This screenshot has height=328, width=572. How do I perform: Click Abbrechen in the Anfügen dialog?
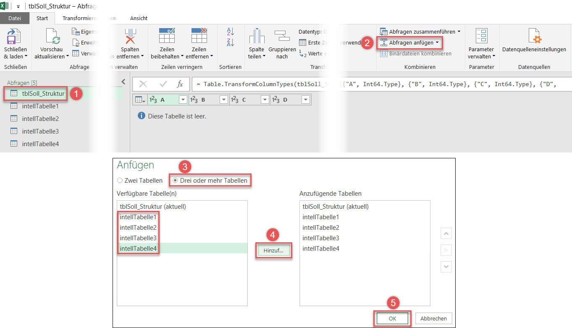coord(433,318)
